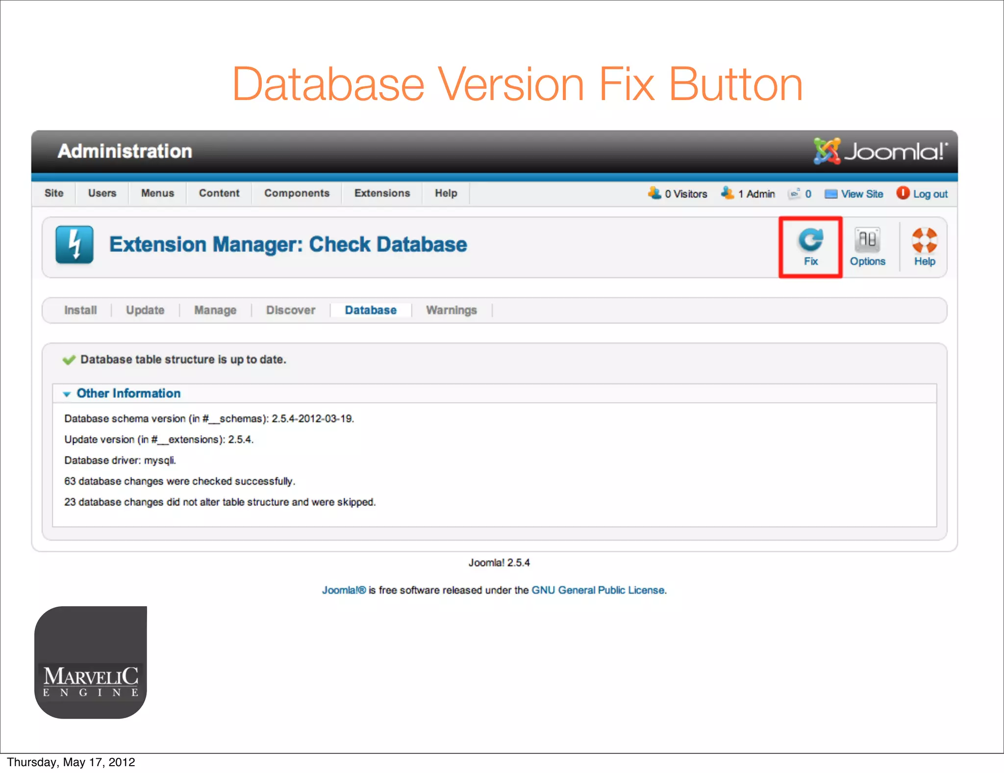Click the 'Database schema version' line
The width and height of the screenshot is (1004, 773).
click(209, 418)
